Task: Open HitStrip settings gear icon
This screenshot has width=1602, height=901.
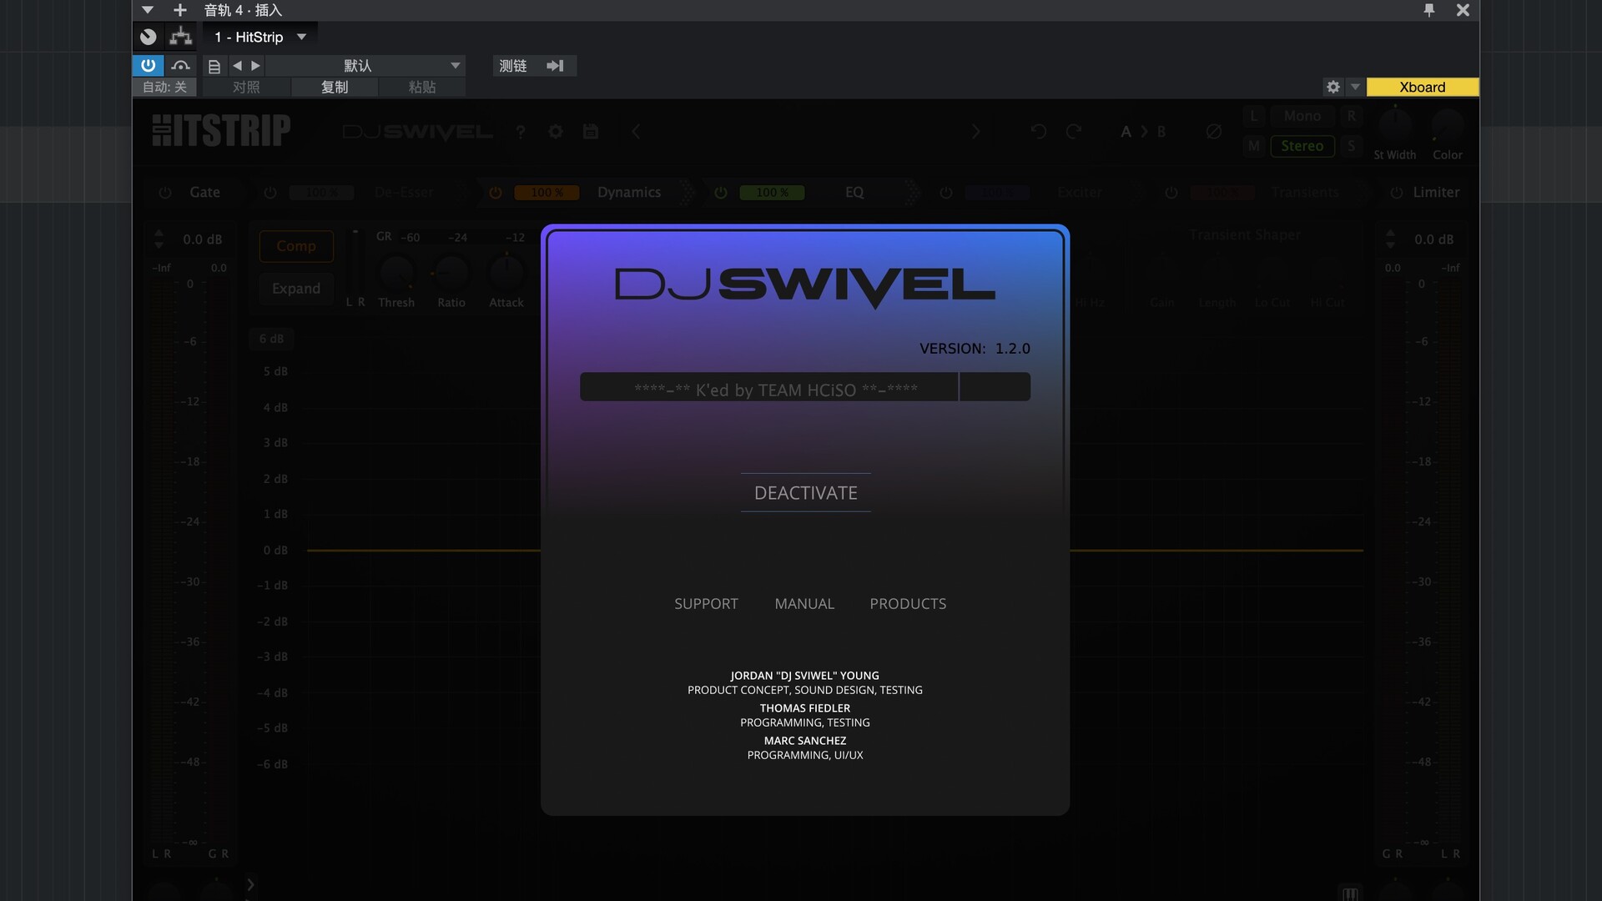Action: tap(556, 132)
